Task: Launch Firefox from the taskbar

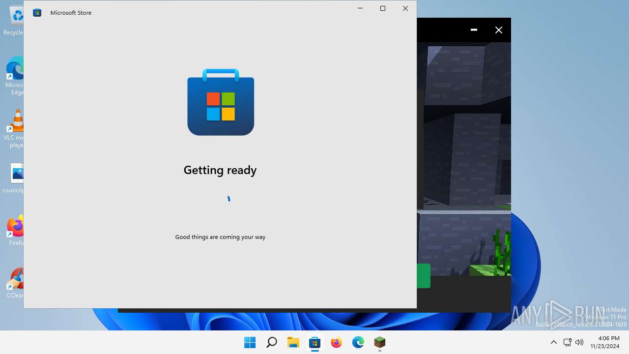Action: tap(336, 342)
